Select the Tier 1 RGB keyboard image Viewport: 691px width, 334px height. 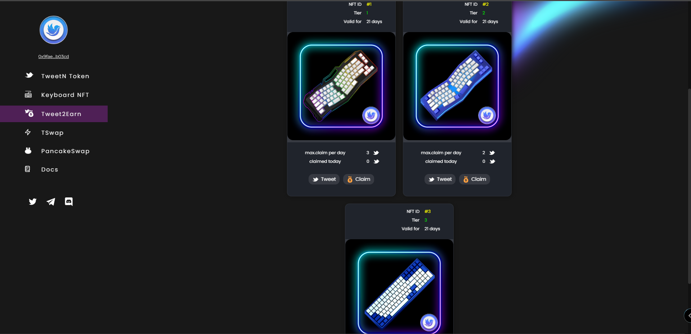click(341, 86)
